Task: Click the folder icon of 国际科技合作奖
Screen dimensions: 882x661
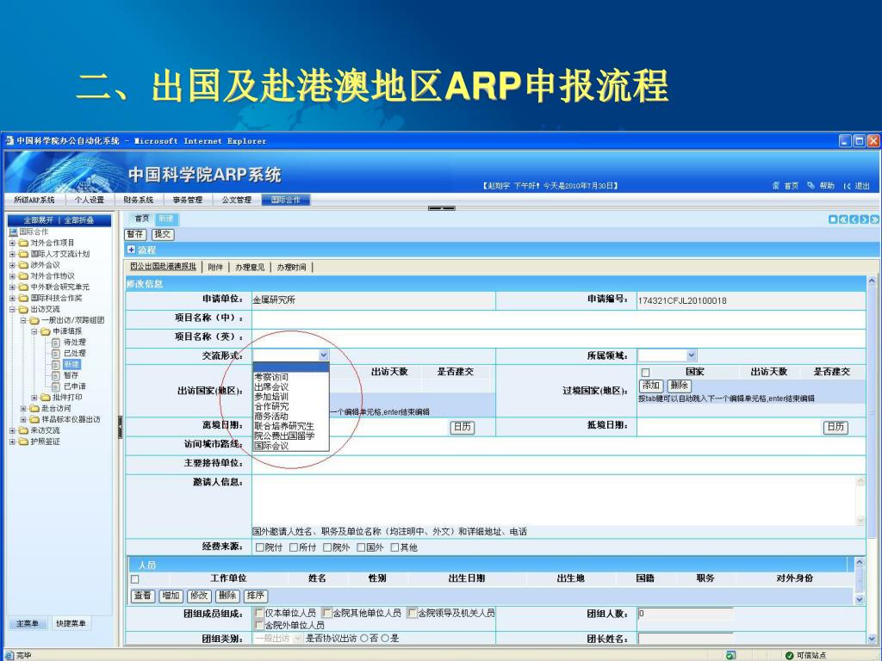Action: click(x=23, y=298)
